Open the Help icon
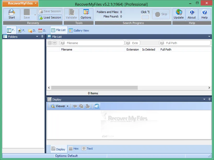The width and height of the screenshot is (214, 160). pyautogui.click(x=204, y=14)
